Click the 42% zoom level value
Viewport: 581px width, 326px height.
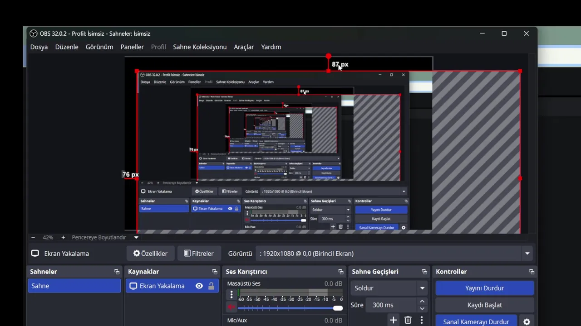[48, 237]
